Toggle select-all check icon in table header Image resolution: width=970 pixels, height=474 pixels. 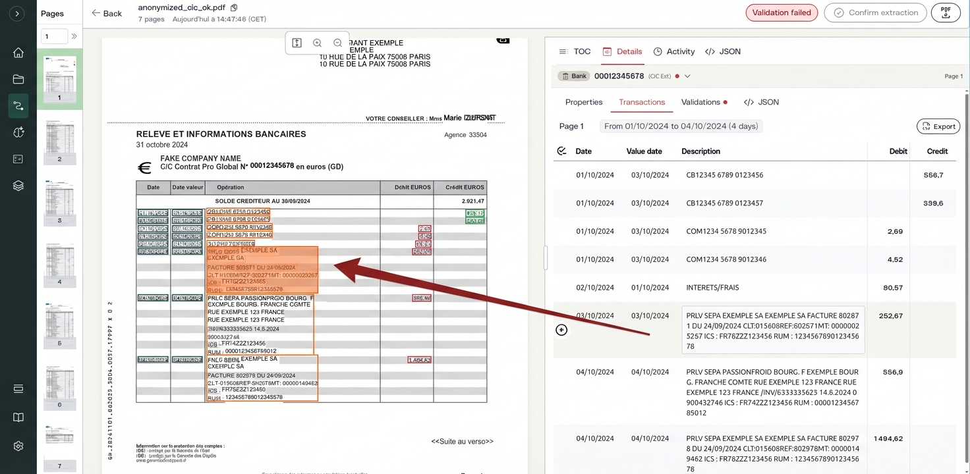coord(561,151)
